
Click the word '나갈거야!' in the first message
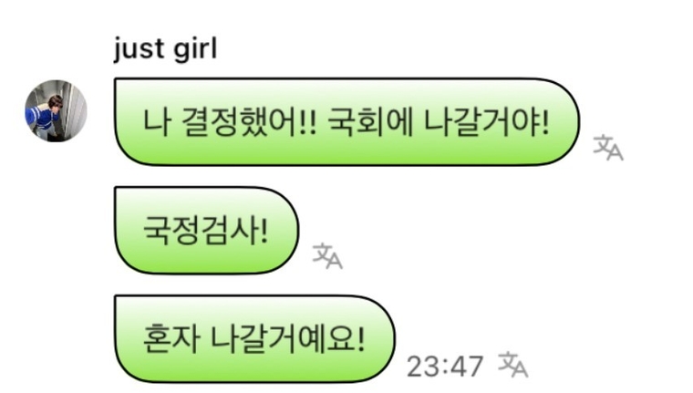click(487, 122)
